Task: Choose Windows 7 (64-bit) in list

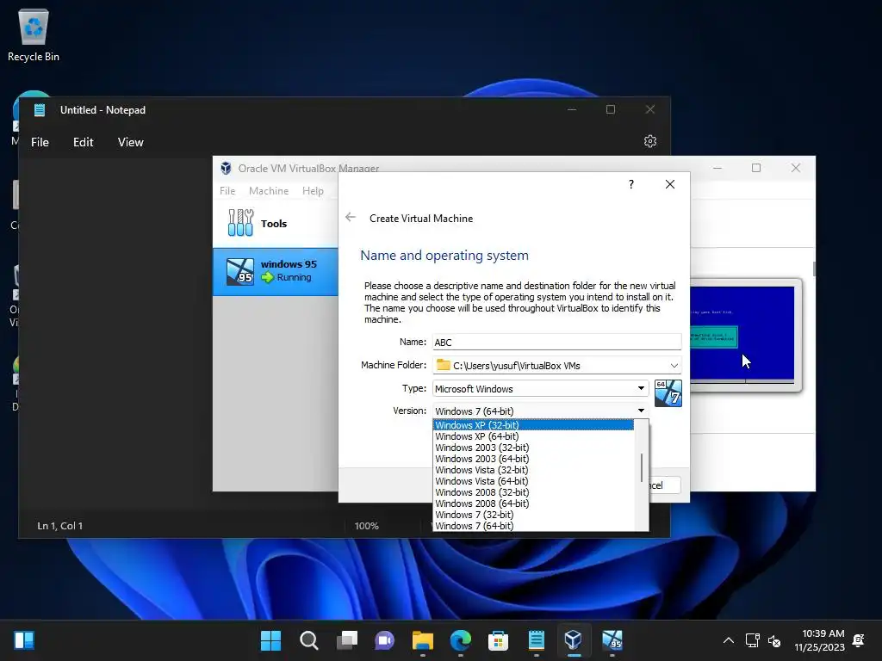Action: (533, 526)
